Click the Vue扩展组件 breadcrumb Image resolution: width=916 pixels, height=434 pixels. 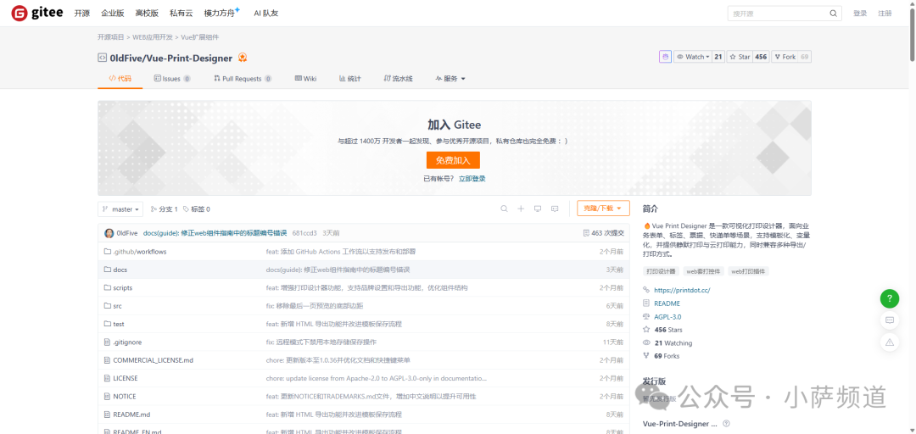point(200,37)
